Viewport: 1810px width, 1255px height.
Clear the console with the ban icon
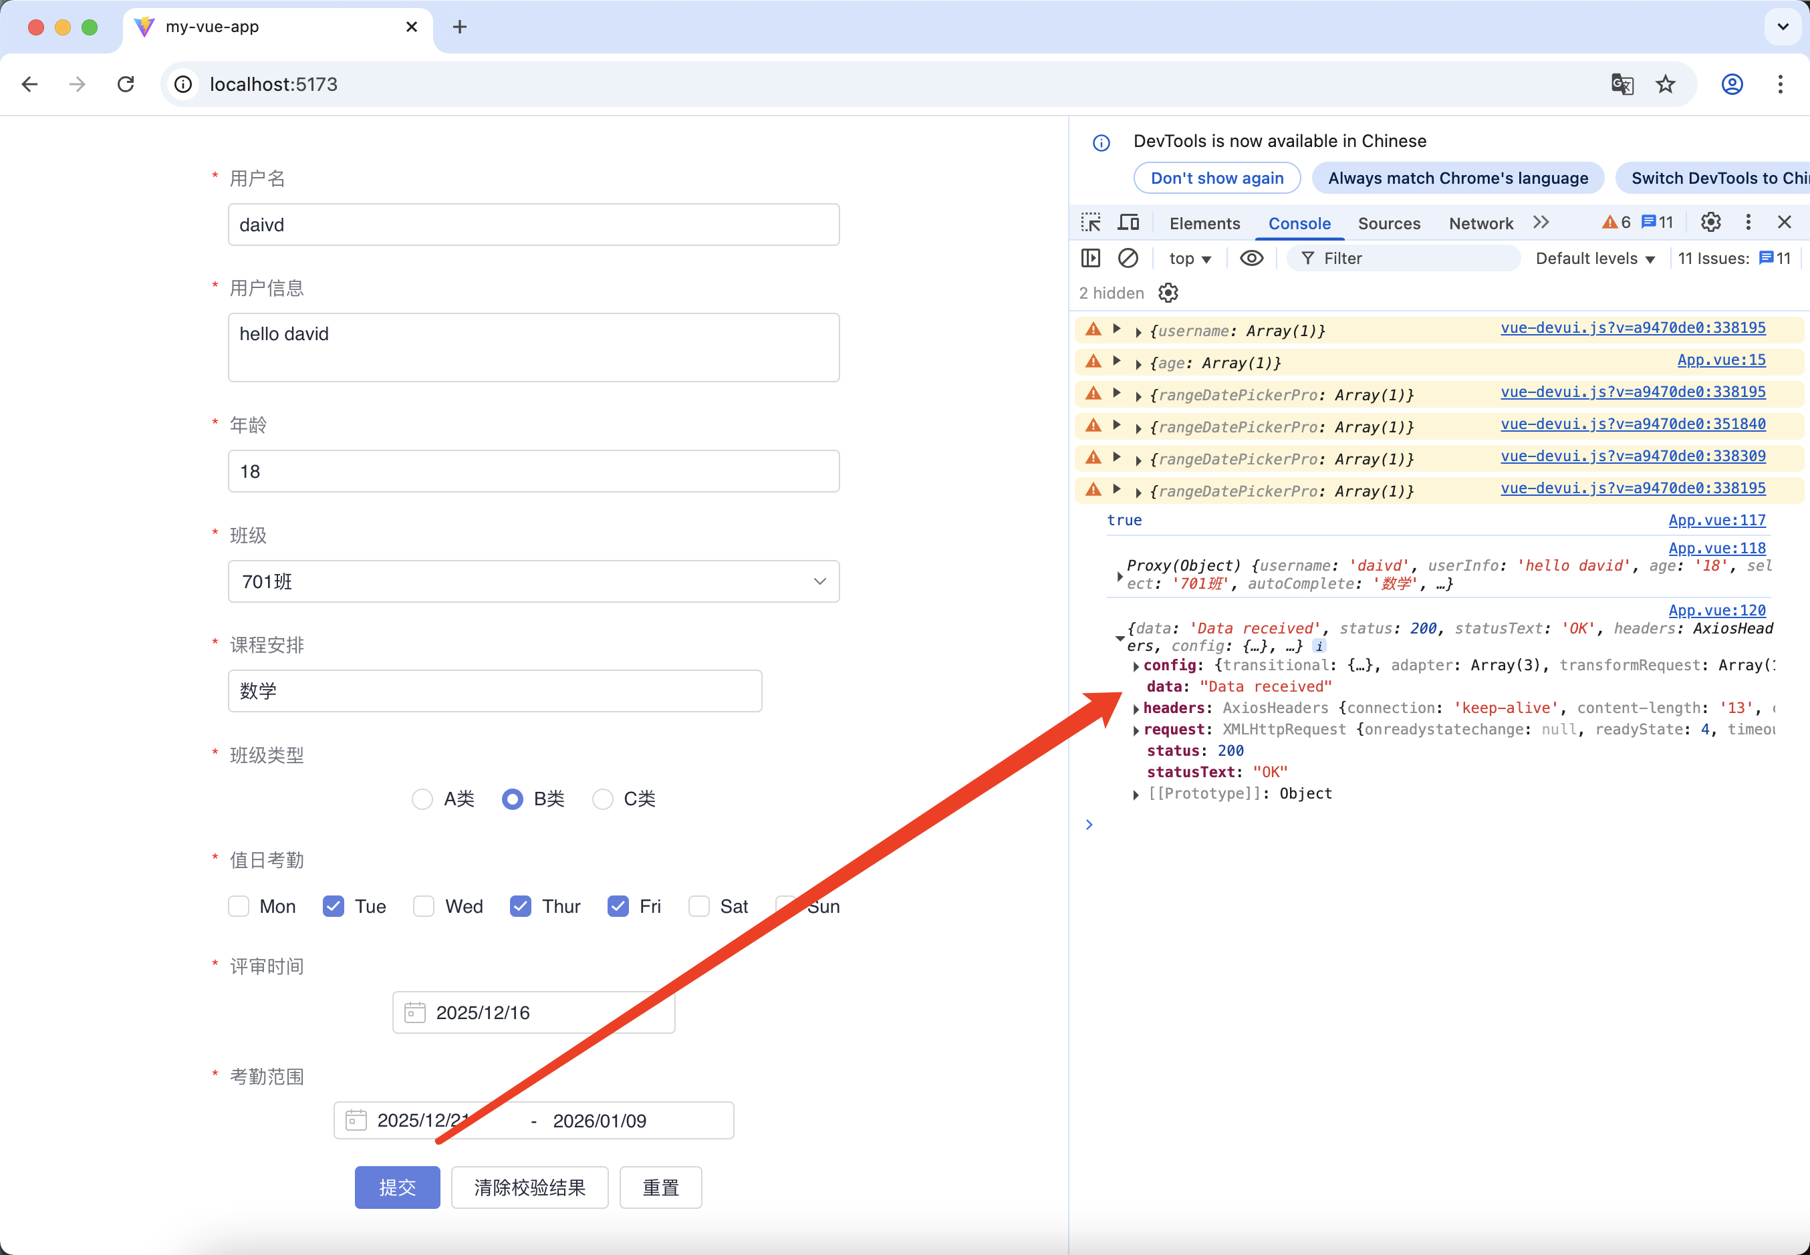(x=1128, y=258)
